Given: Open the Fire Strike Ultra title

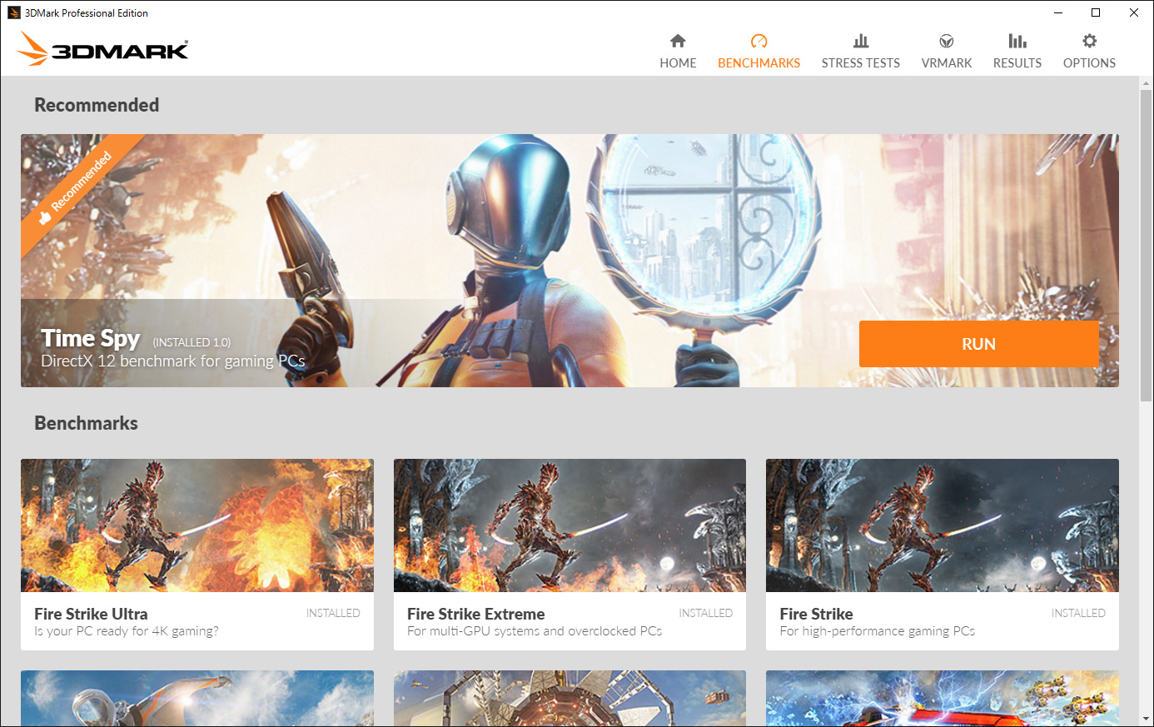Looking at the screenshot, I should 91,614.
